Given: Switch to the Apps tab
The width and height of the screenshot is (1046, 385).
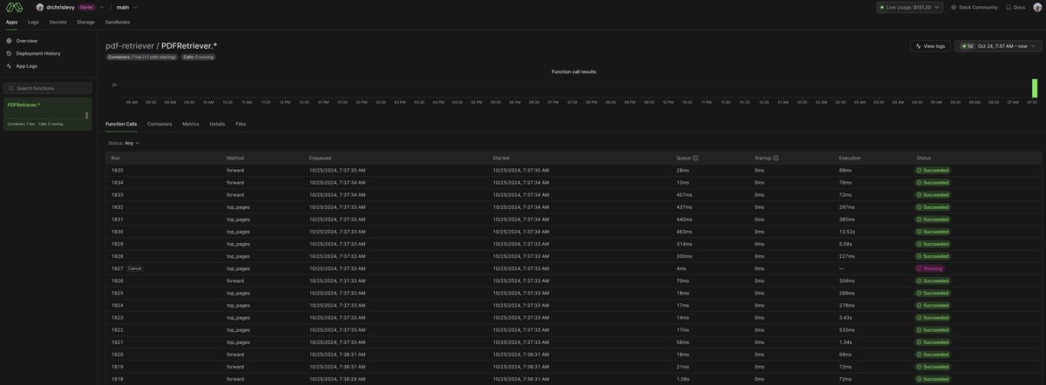Looking at the screenshot, I should click(11, 22).
